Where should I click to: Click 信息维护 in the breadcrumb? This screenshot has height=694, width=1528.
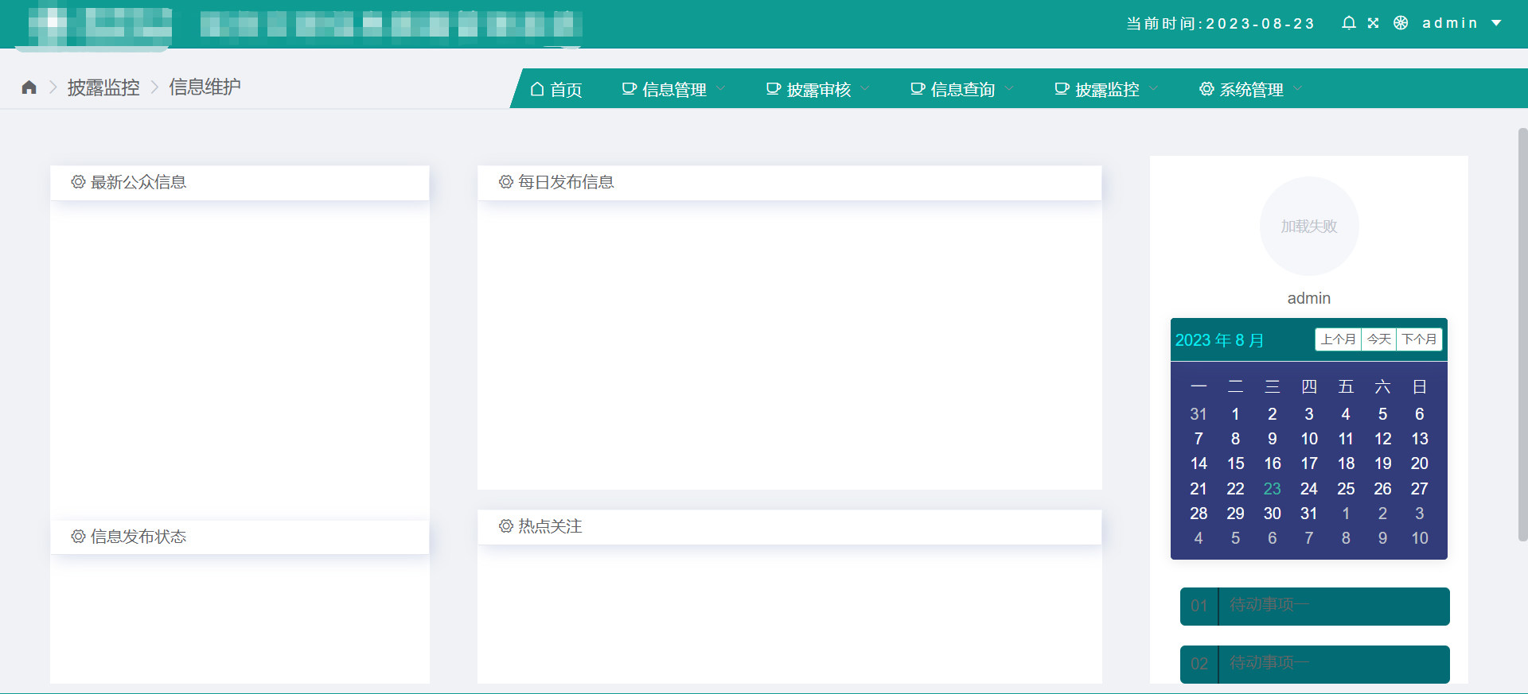click(205, 87)
